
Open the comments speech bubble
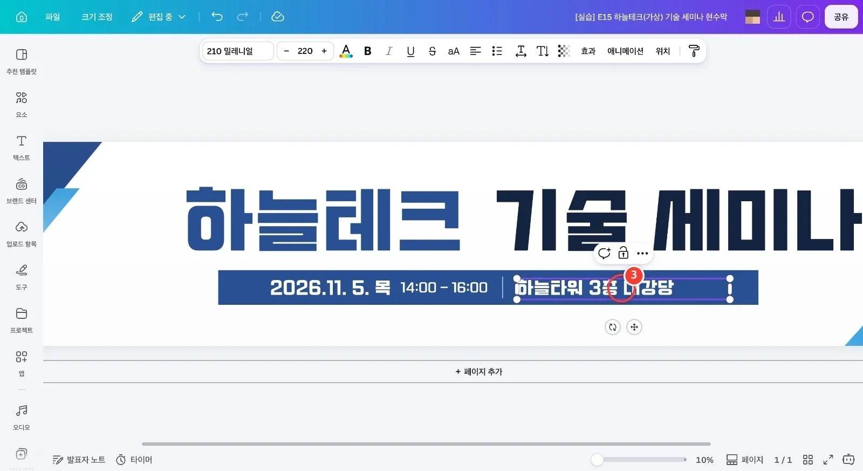click(807, 17)
